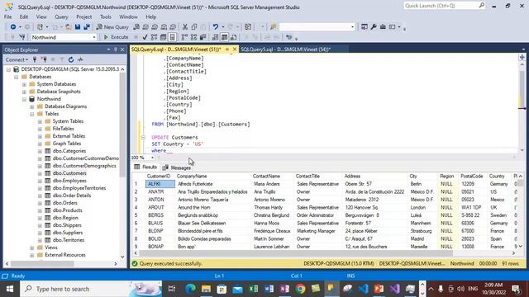The width and height of the screenshot is (529, 297).
Task: Expand the dbo.Customers table node
Action: click(40, 173)
